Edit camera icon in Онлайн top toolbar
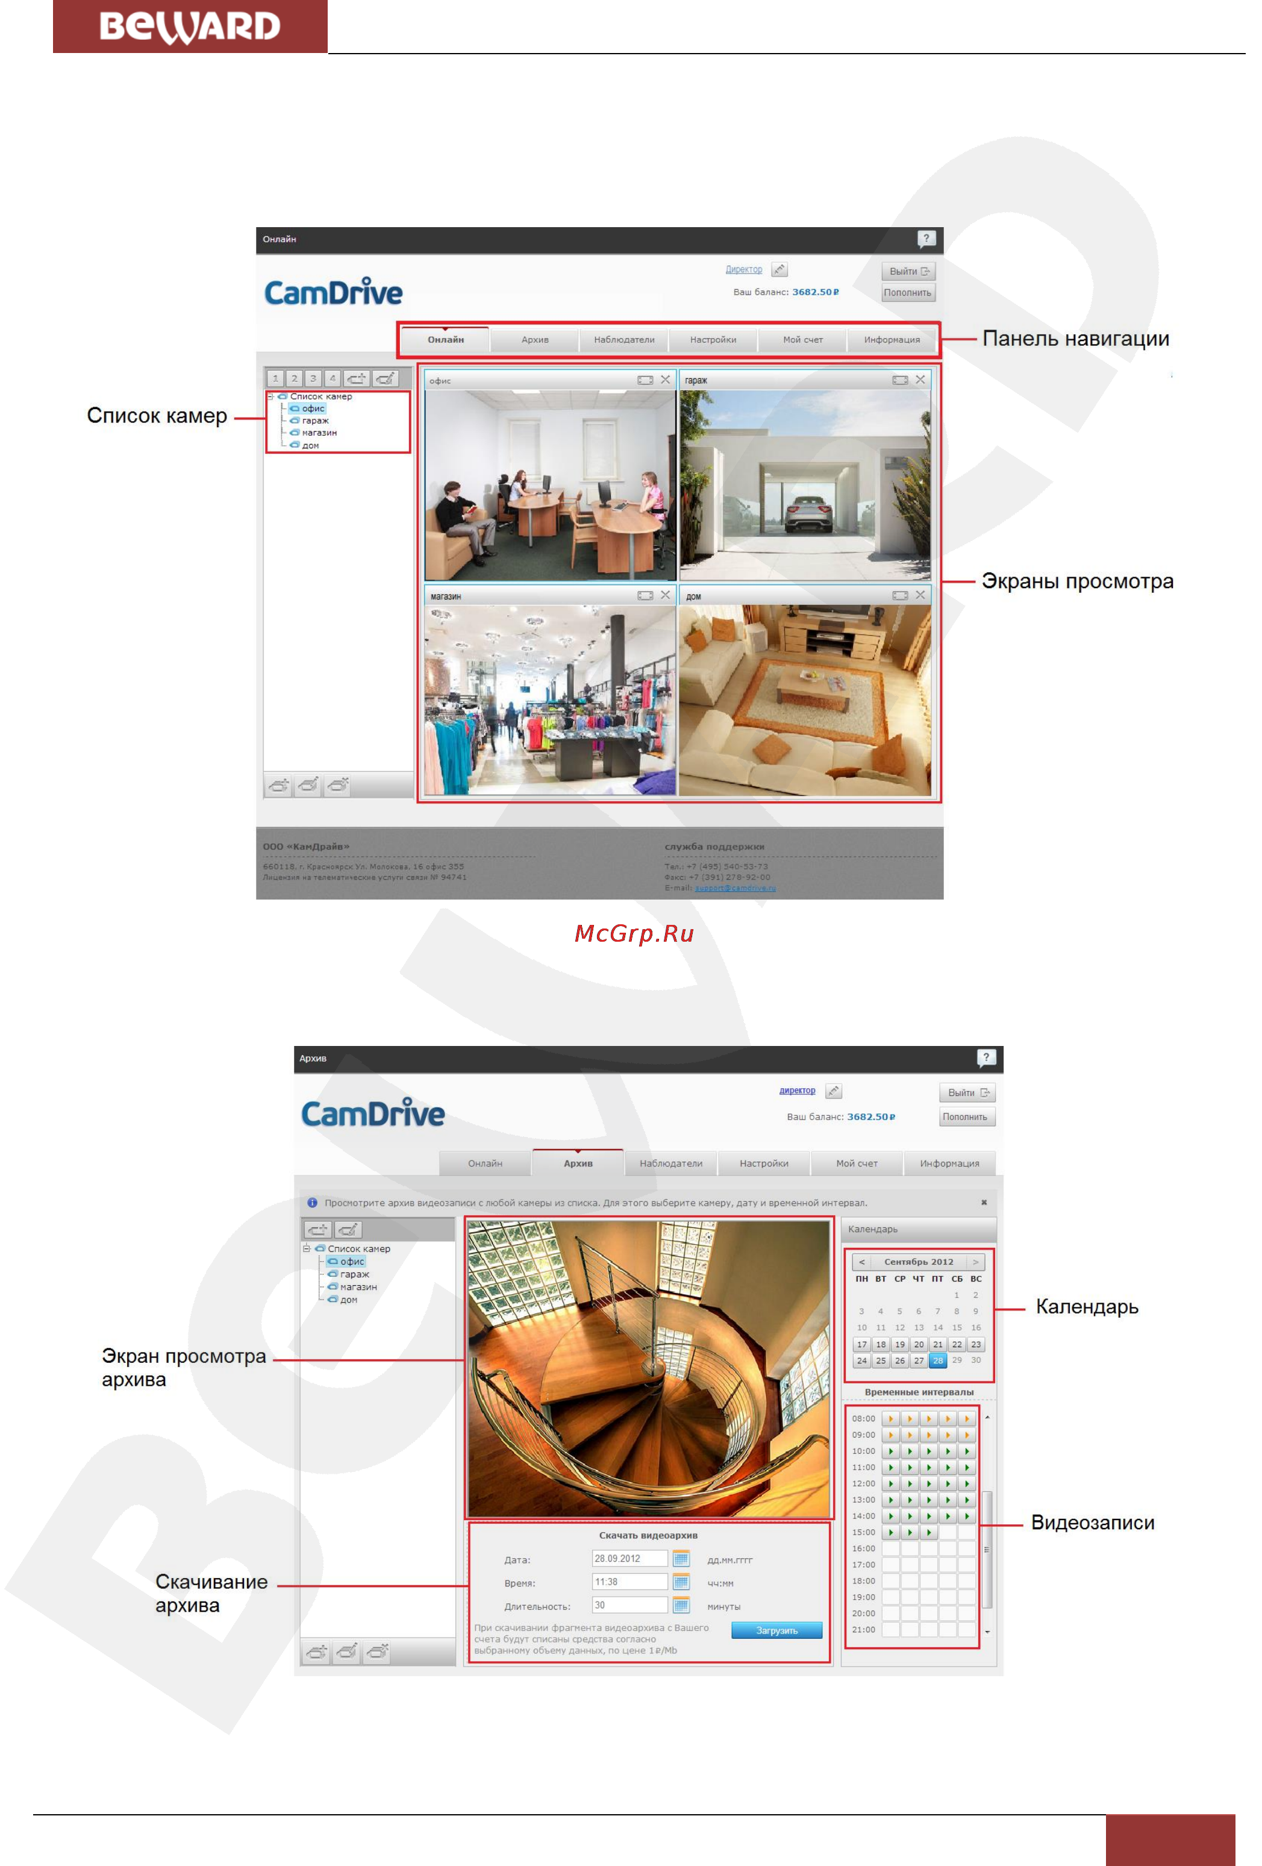 click(x=384, y=378)
